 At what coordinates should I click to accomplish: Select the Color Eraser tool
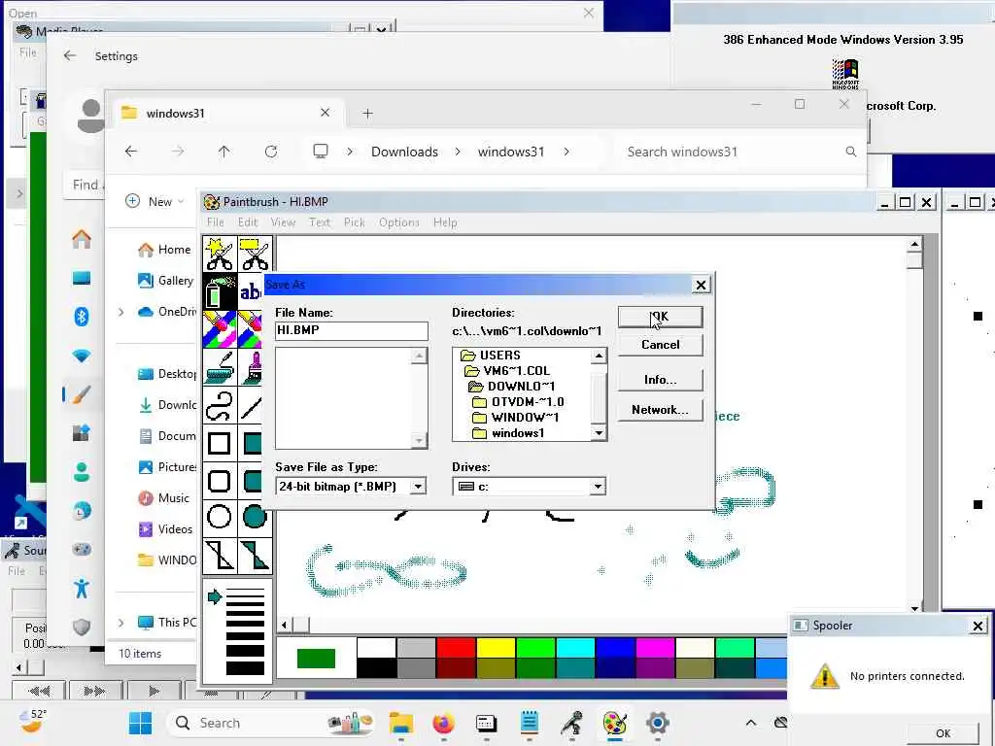pos(220,329)
